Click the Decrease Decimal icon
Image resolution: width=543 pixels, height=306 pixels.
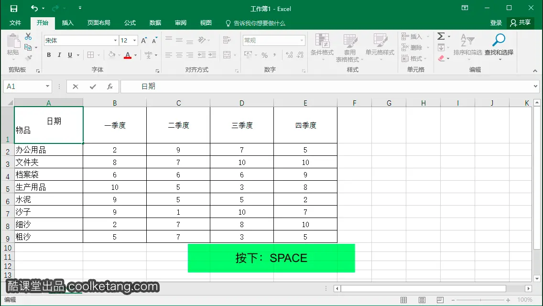[300, 55]
